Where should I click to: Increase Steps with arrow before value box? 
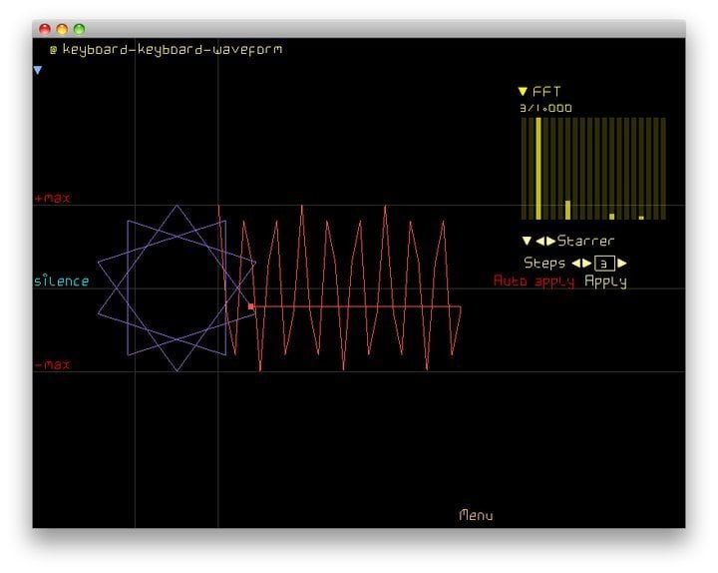[586, 264]
